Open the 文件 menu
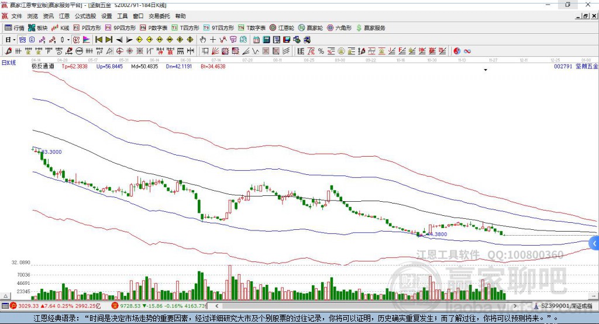 (x=17, y=16)
